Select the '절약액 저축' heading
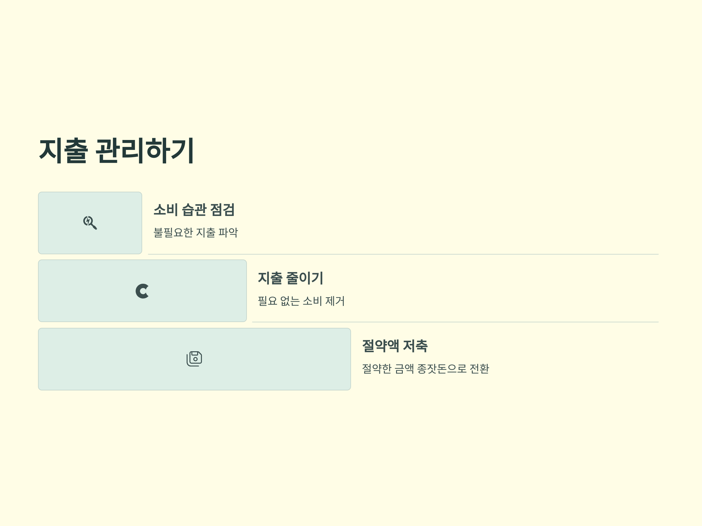Viewport: 702px width, 526px height. pyautogui.click(x=395, y=346)
